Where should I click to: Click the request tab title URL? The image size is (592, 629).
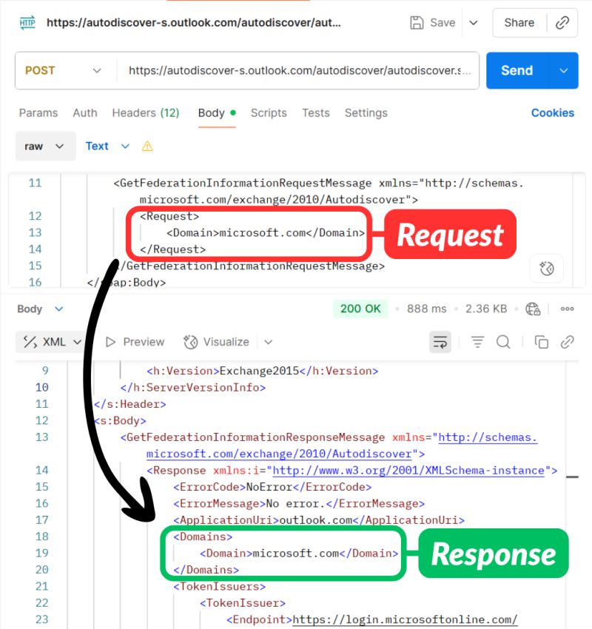194,23
